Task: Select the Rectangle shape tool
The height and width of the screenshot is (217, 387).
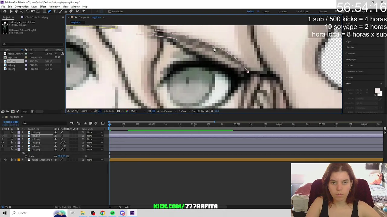Action: (44, 11)
